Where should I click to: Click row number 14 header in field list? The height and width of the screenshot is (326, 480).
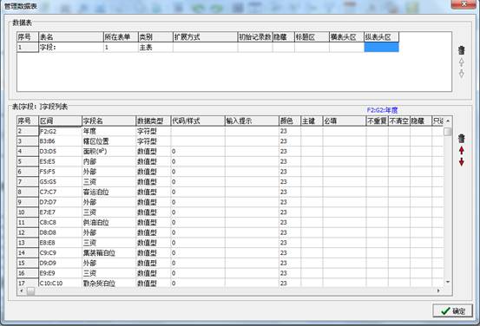coord(28,253)
